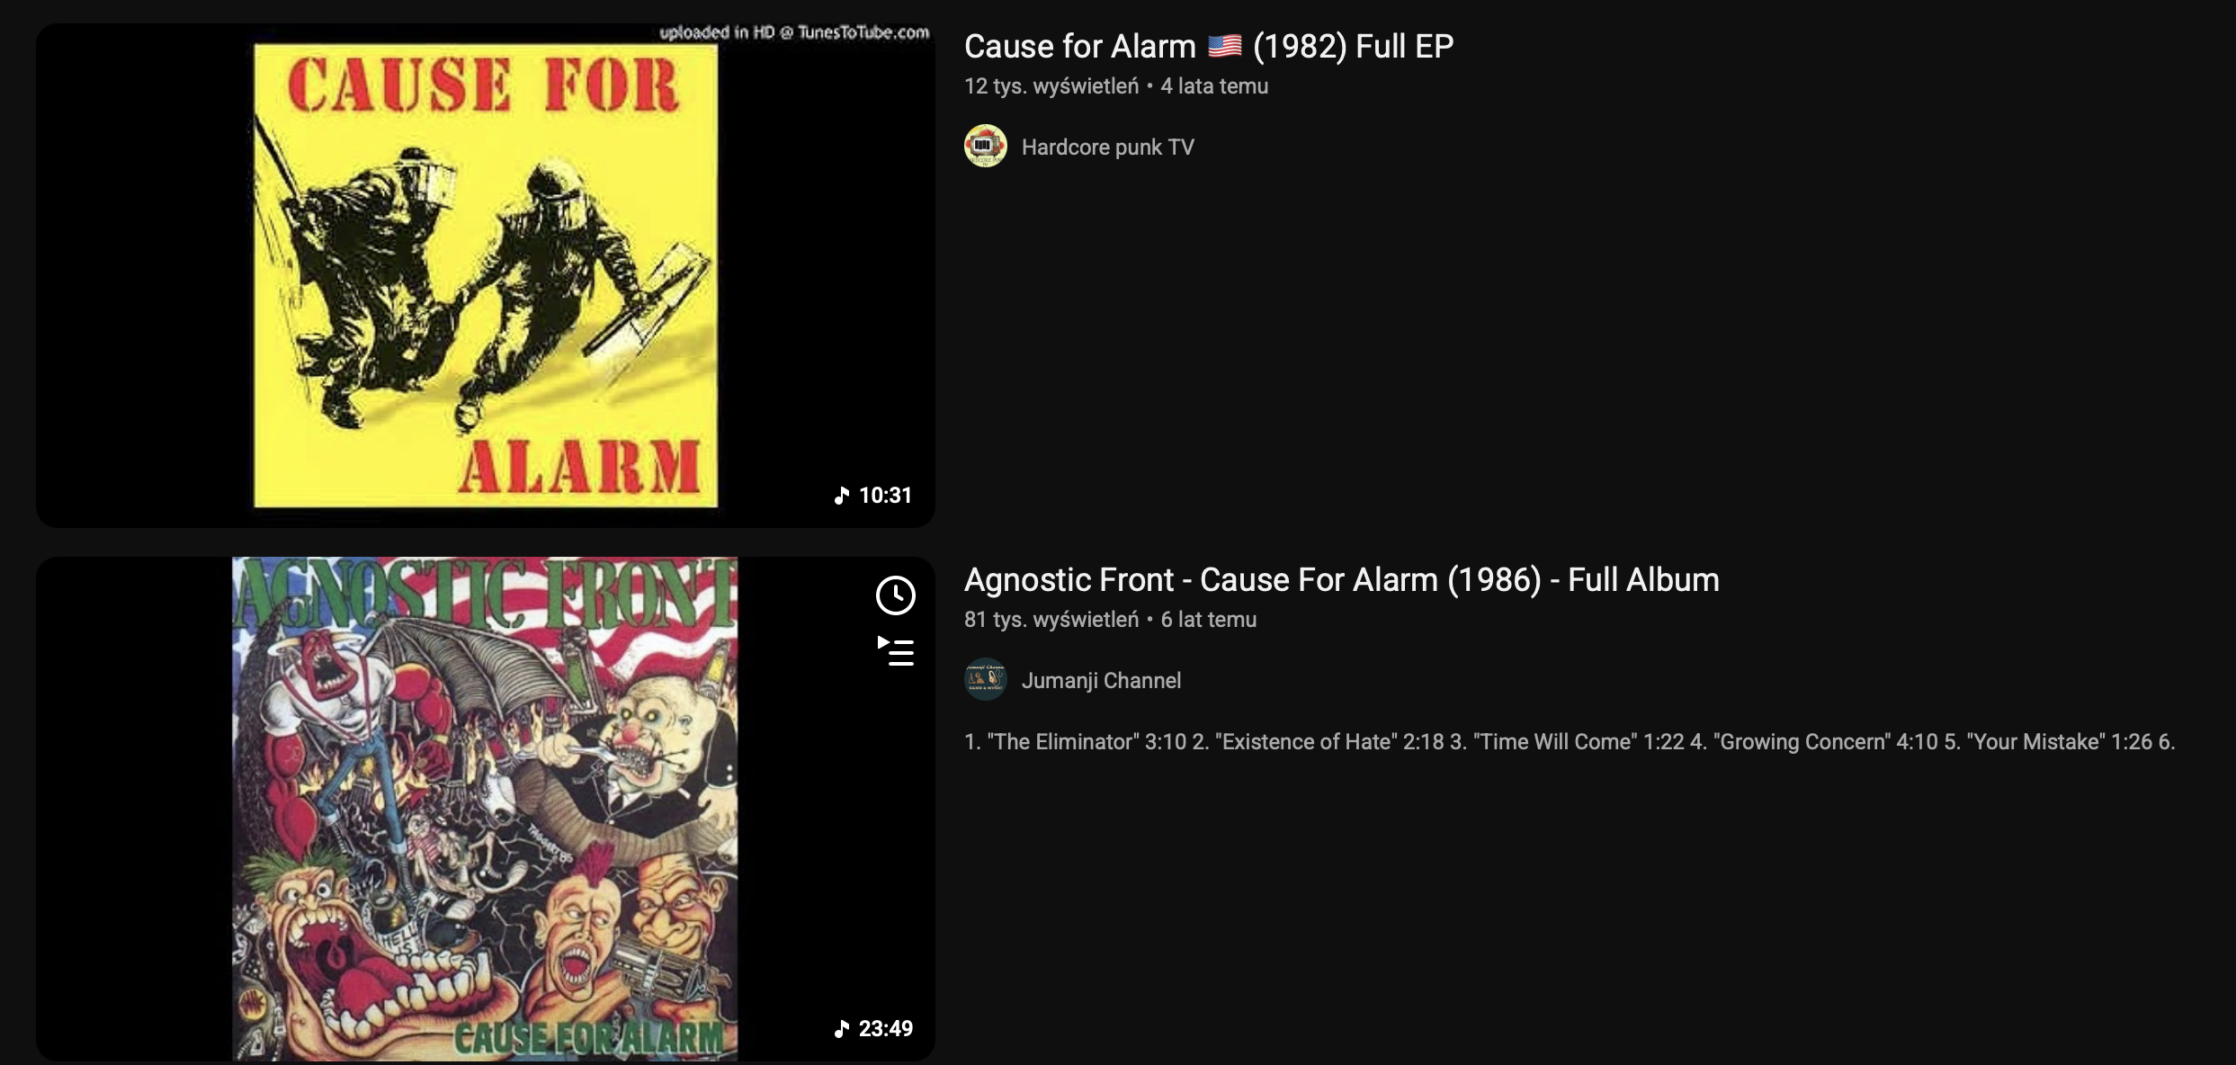Play the yellow Cause for Alarm EP thumbnail
The image size is (2236, 1065).
486,275
